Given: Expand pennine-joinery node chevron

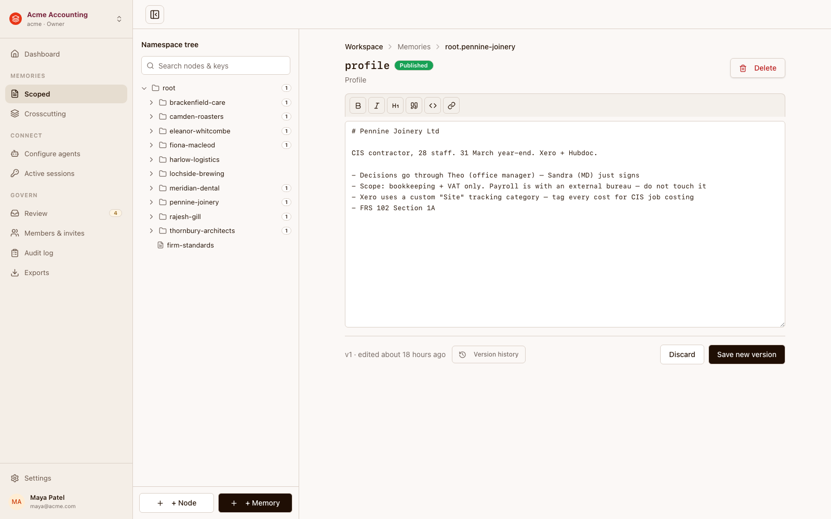Looking at the screenshot, I should [x=151, y=202].
